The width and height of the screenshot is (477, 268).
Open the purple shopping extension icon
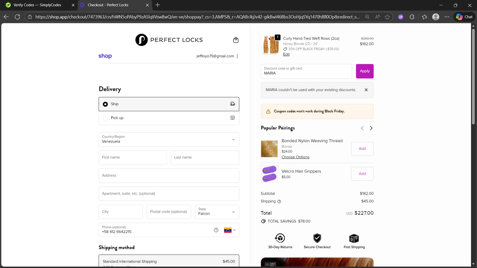tap(401, 17)
